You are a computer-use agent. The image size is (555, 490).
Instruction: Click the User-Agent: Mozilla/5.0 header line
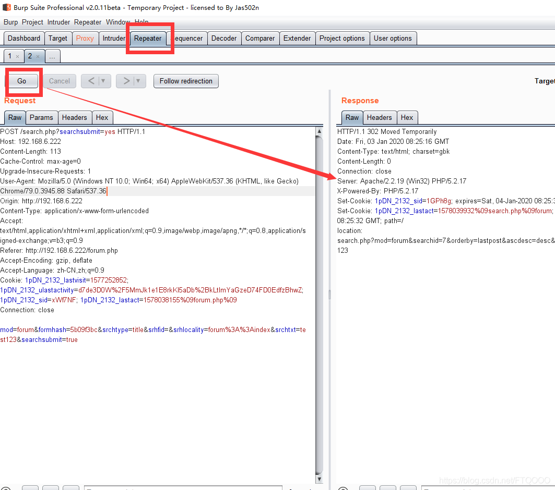point(149,181)
